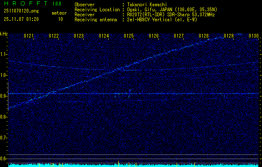This screenshot has width=262, height=167.
Task: Click the 0.6 frequency axis label
Action: tap(4, 159)
